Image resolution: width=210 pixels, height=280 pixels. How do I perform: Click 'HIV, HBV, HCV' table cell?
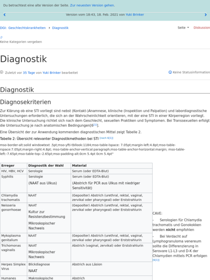(14, 171)
